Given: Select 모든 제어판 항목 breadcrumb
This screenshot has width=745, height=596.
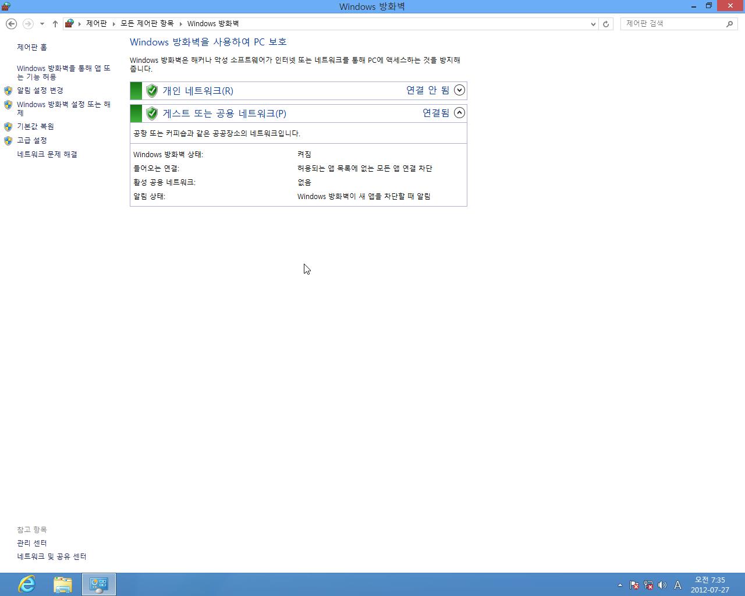Looking at the screenshot, I should pos(147,23).
